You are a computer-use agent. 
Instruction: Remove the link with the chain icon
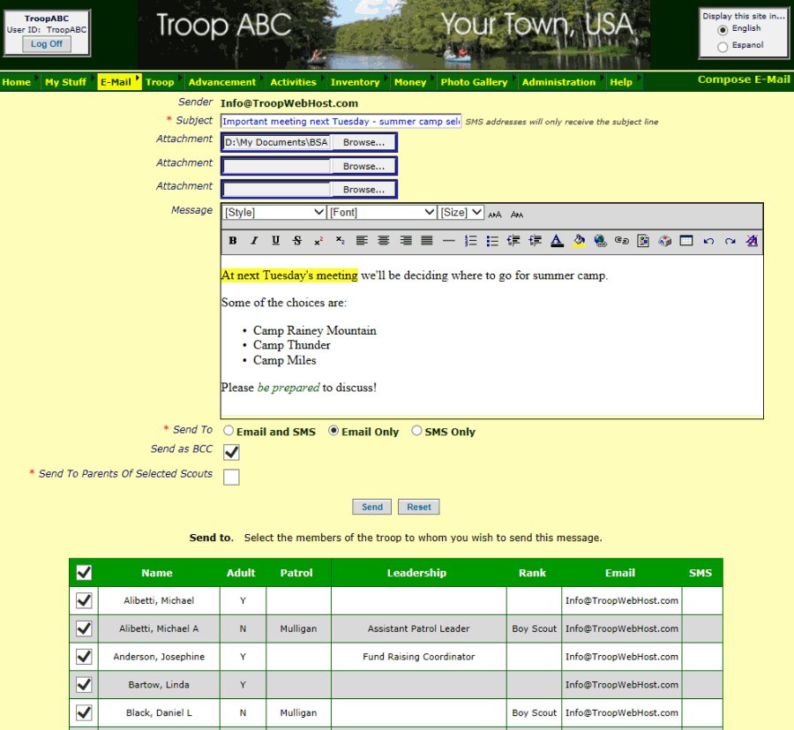tap(622, 241)
